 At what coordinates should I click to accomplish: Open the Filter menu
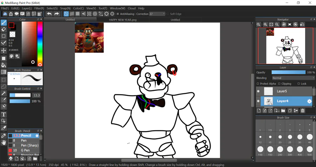(x=39, y=8)
